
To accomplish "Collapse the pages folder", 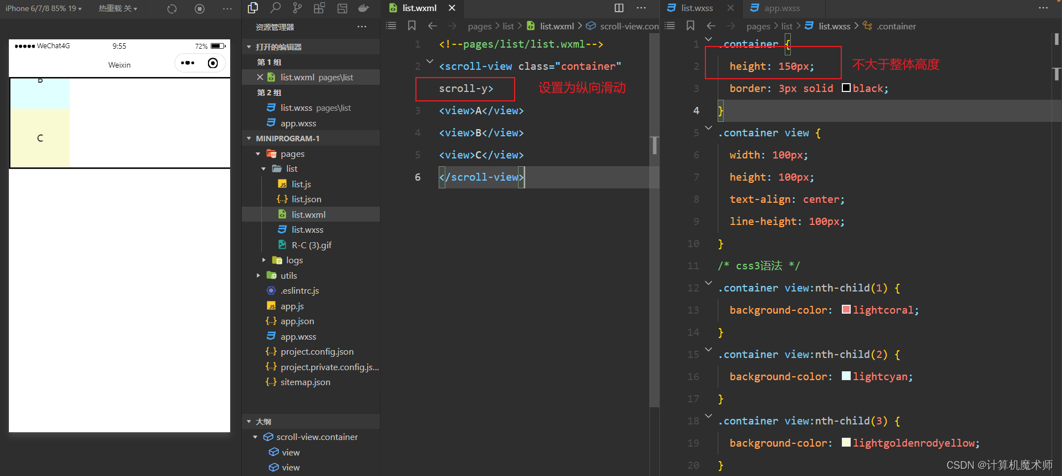I will point(258,154).
